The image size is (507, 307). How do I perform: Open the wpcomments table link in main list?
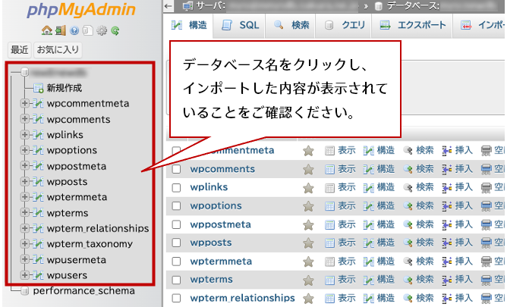(x=222, y=169)
